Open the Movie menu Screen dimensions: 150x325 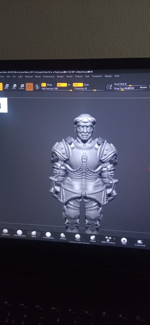[x=38, y=76]
